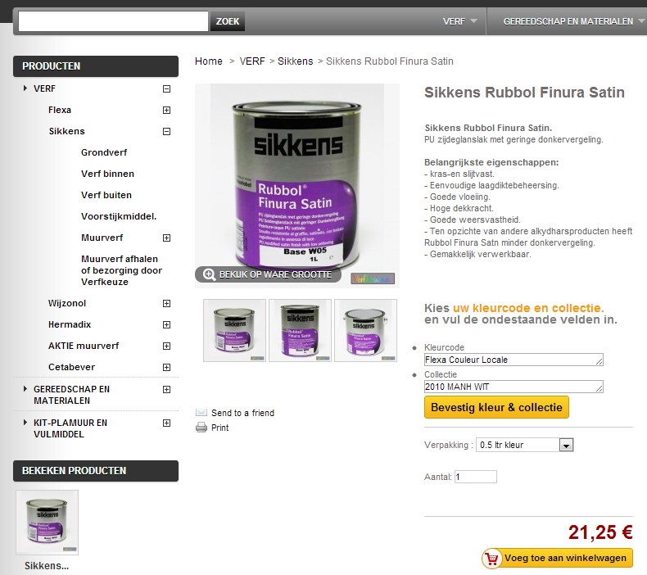Open Verf buiten in the sidebar
Image resolution: width=647 pixels, height=575 pixels.
click(x=106, y=195)
